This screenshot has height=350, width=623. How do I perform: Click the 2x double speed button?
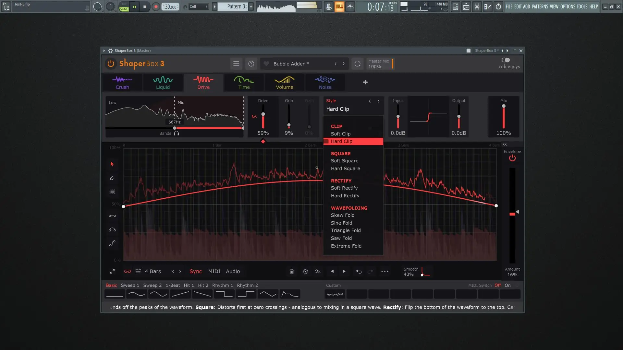(318, 272)
